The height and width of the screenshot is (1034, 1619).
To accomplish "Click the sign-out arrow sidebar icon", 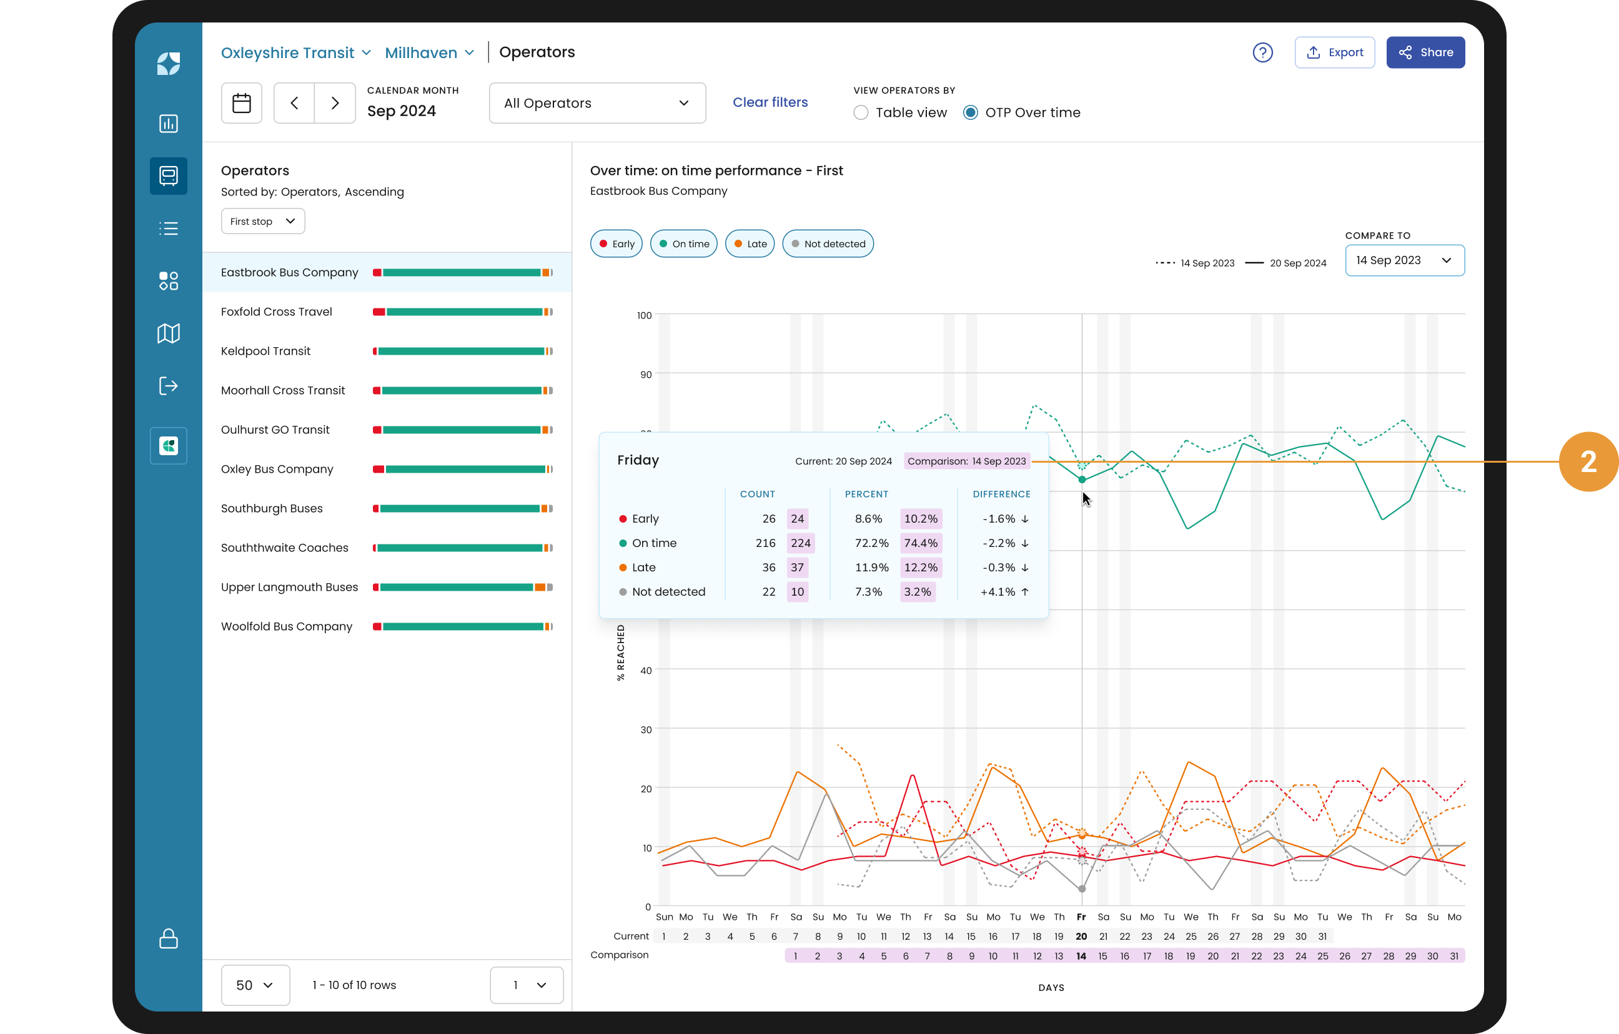I will [x=168, y=386].
